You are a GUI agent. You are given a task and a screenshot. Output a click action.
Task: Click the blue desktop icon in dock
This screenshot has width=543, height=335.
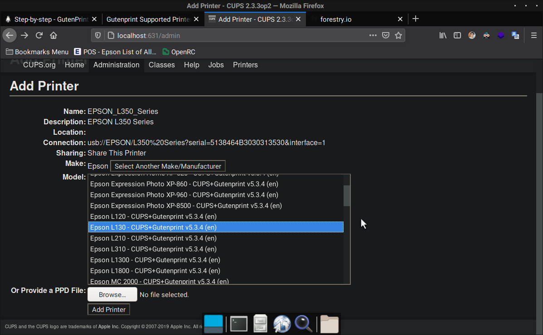coord(213,324)
